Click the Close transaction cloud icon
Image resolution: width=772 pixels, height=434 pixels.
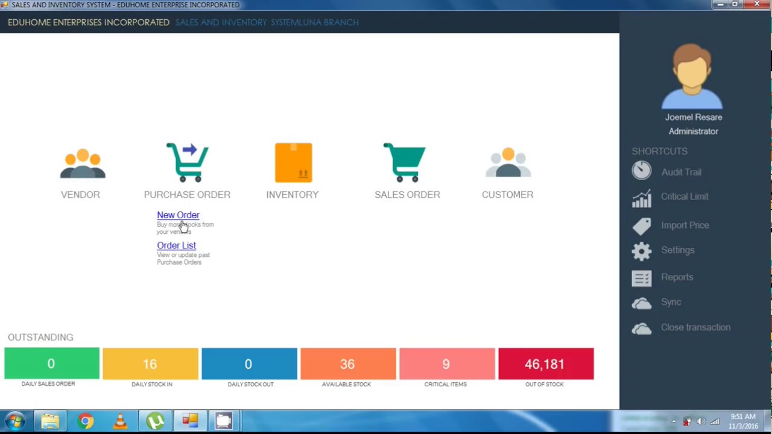[x=642, y=329]
